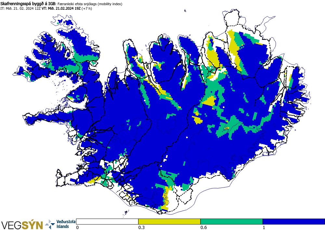Click the legend value '0.6'
325x230 pixels.
pyautogui.click(x=203, y=227)
